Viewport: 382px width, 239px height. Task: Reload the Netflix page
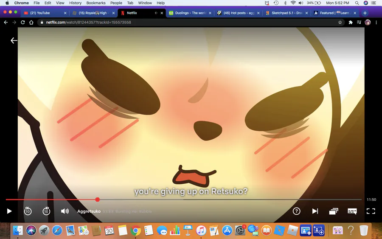[22, 22]
